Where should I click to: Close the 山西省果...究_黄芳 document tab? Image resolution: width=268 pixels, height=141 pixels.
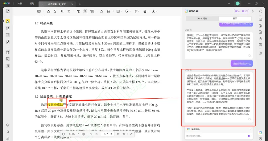[72, 4]
